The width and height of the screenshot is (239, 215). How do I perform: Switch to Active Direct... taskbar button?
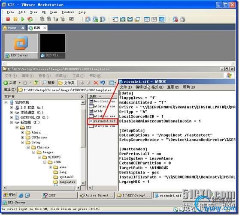[x=97, y=195]
